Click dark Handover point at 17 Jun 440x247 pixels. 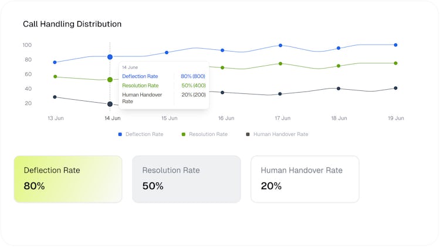pos(280,94)
